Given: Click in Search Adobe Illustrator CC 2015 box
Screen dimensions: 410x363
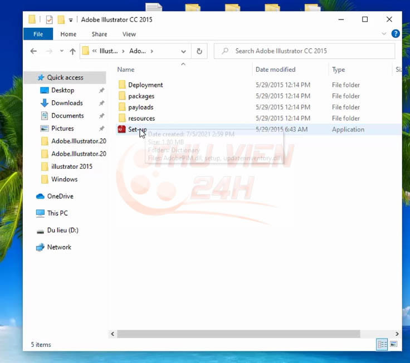Looking at the screenshot, I should tap(304, 51).
